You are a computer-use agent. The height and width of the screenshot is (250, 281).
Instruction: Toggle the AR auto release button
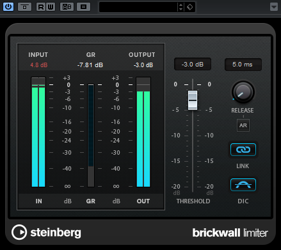(x=243, y=125)
